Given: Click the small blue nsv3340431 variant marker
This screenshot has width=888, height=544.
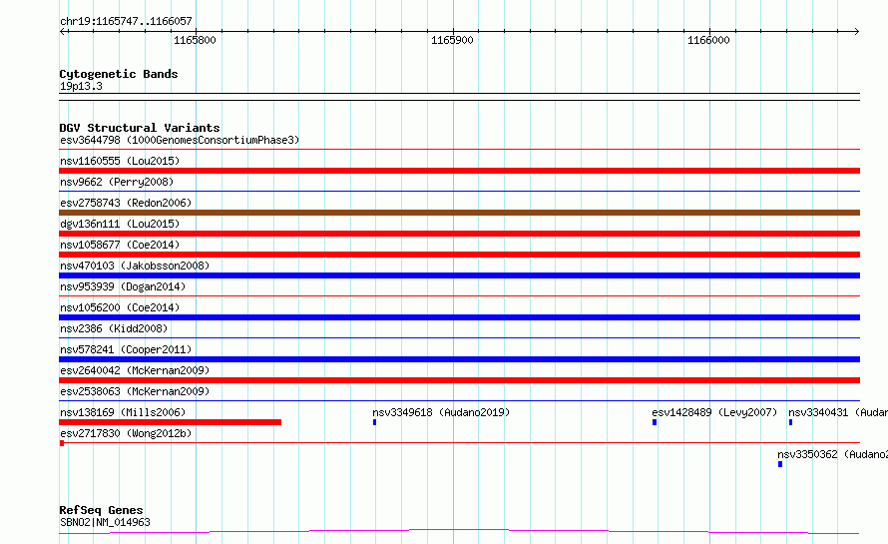Looking at the screenshot, I should pyautogui.click(x=790, y=422).
